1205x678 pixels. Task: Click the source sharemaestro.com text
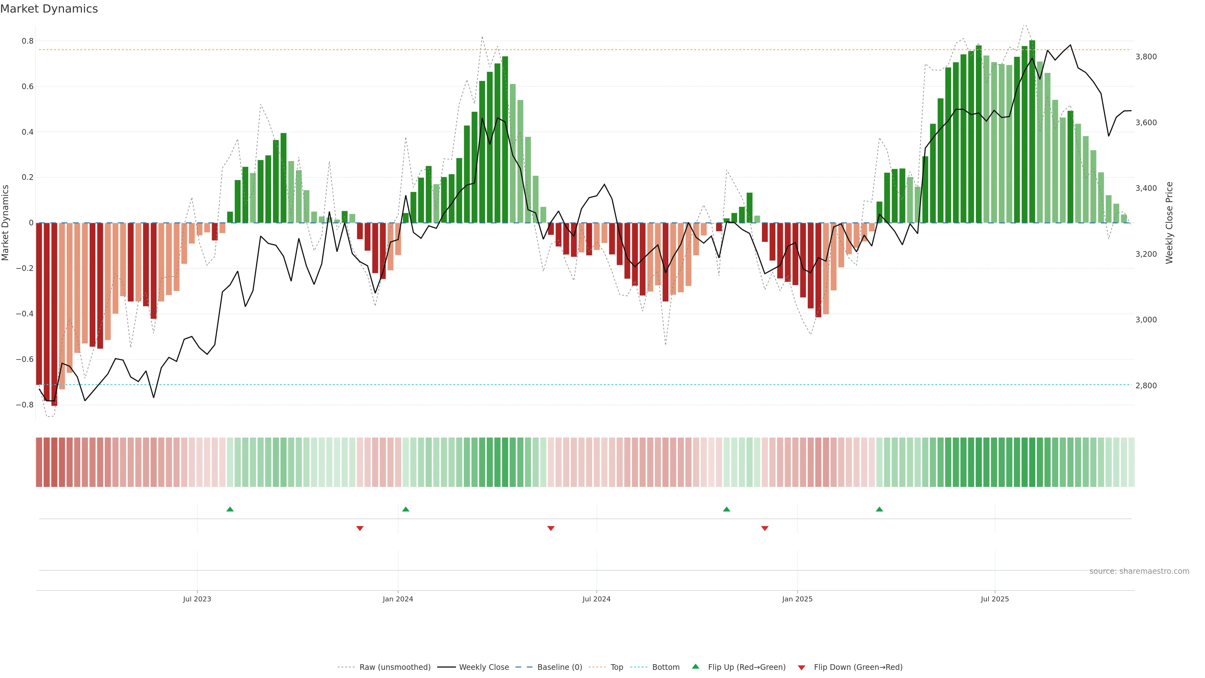coord(1139,571)
